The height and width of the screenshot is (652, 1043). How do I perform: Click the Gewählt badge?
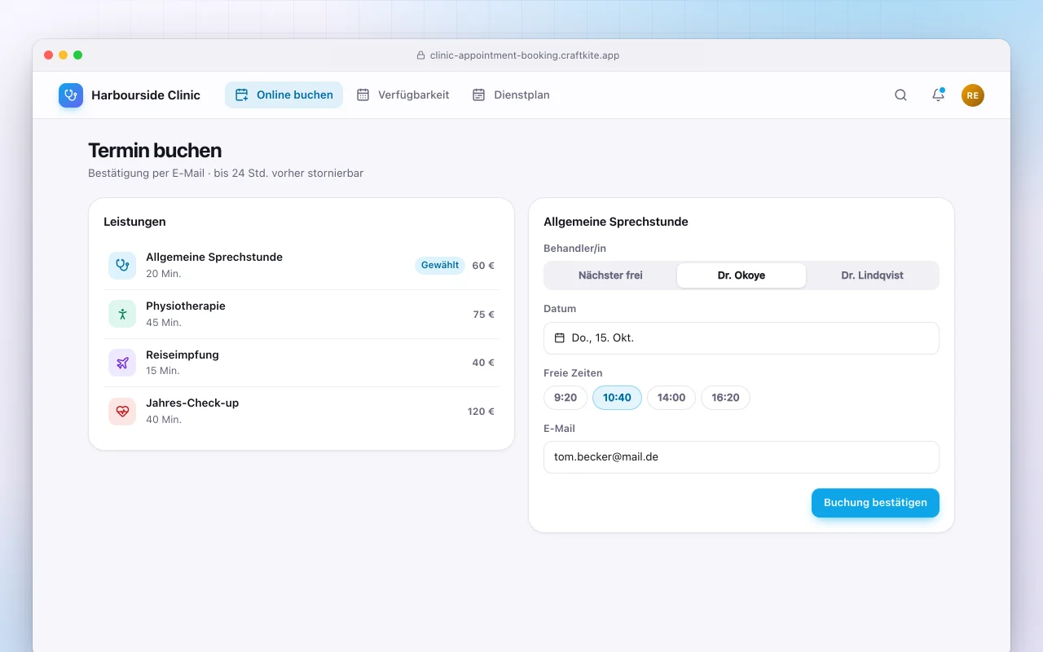(440, 265)
